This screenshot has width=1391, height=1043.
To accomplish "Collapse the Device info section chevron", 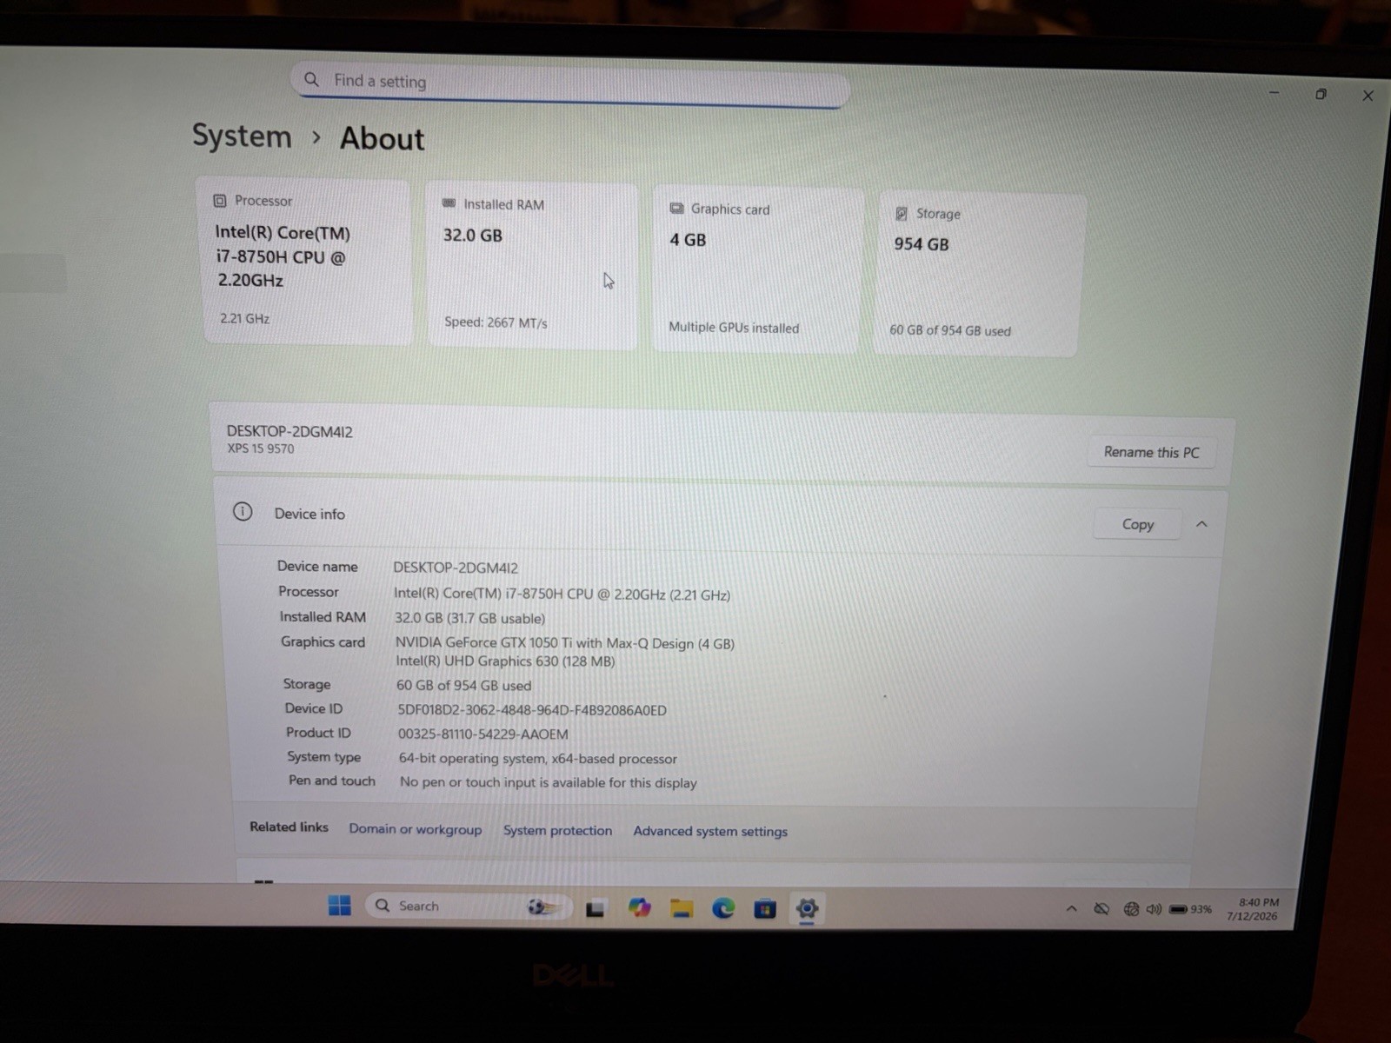I will [x=1201, y=524].
